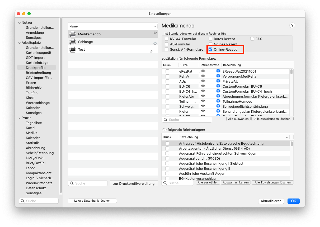320x227 pixels.
Task: Open the GDT-Import settings
Action: click(x=35, y=58)
